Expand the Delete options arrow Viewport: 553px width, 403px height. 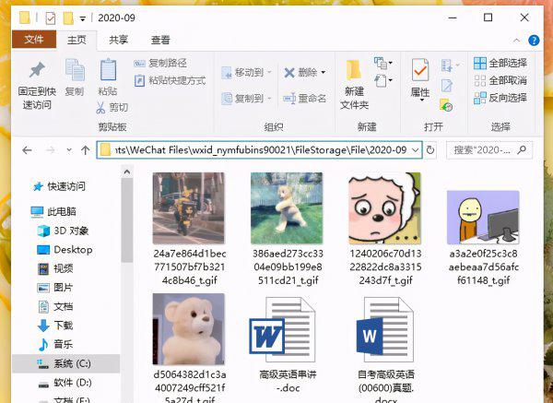(x=324, y=73)
